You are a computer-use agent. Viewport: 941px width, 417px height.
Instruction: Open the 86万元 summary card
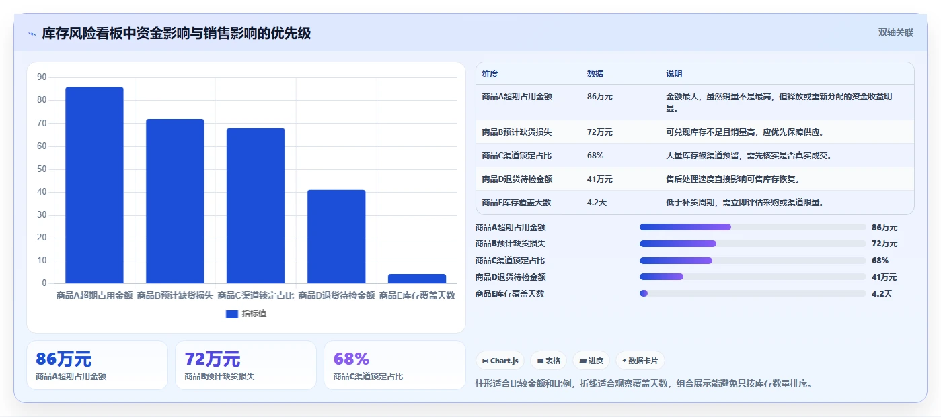97,365
